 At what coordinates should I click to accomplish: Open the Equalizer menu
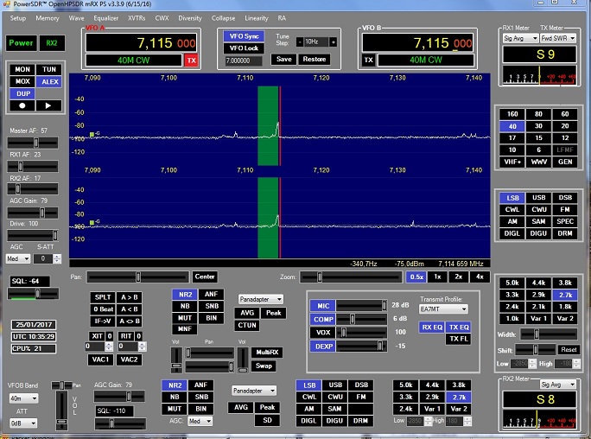click(105, 18)
